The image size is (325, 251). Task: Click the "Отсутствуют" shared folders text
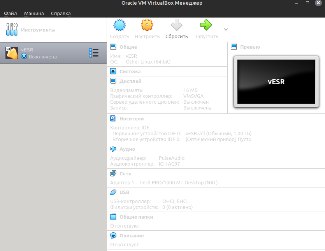coord(125,226)
